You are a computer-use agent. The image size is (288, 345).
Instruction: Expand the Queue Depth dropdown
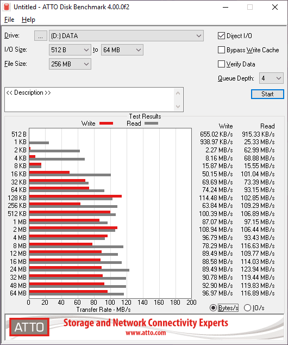click(271, 78)
